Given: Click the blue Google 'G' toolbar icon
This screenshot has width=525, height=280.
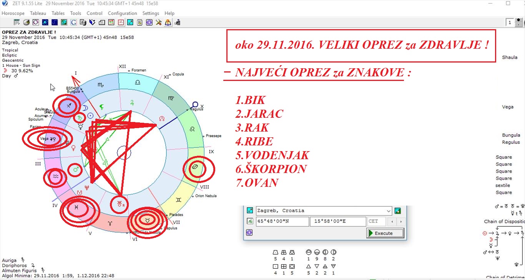Looking at the screenshot, I should (73, 23).
